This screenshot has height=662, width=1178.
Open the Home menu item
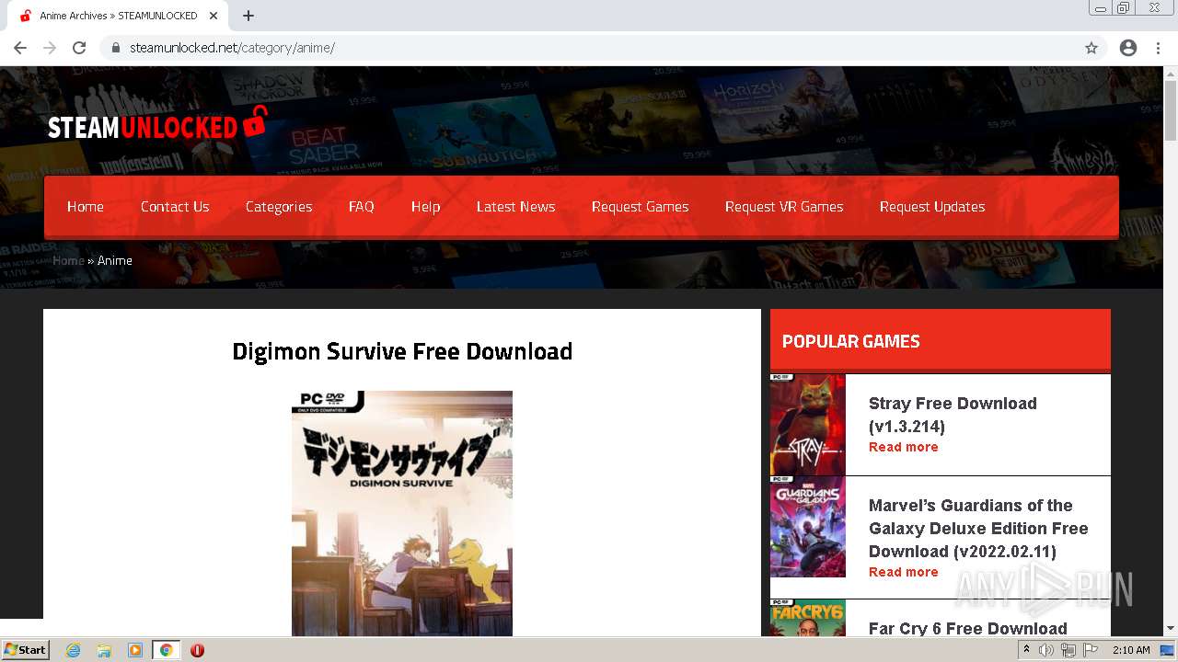pyautogui.click(x=86, y=207)
